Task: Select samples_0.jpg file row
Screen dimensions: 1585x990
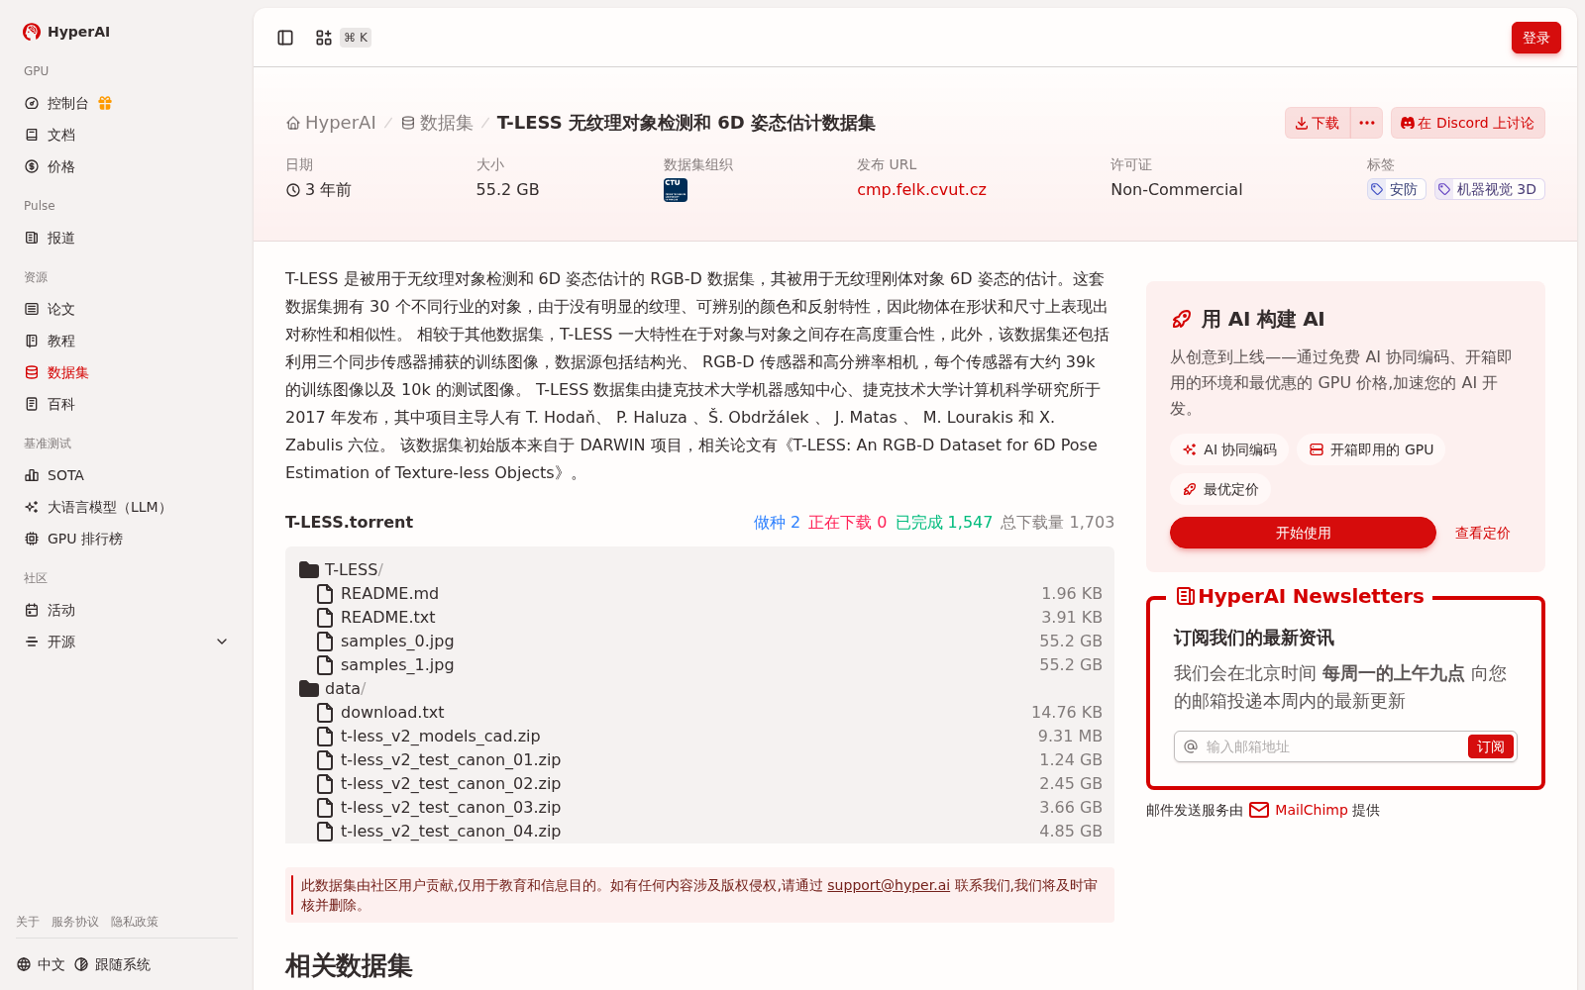Action: coord(699,641)
